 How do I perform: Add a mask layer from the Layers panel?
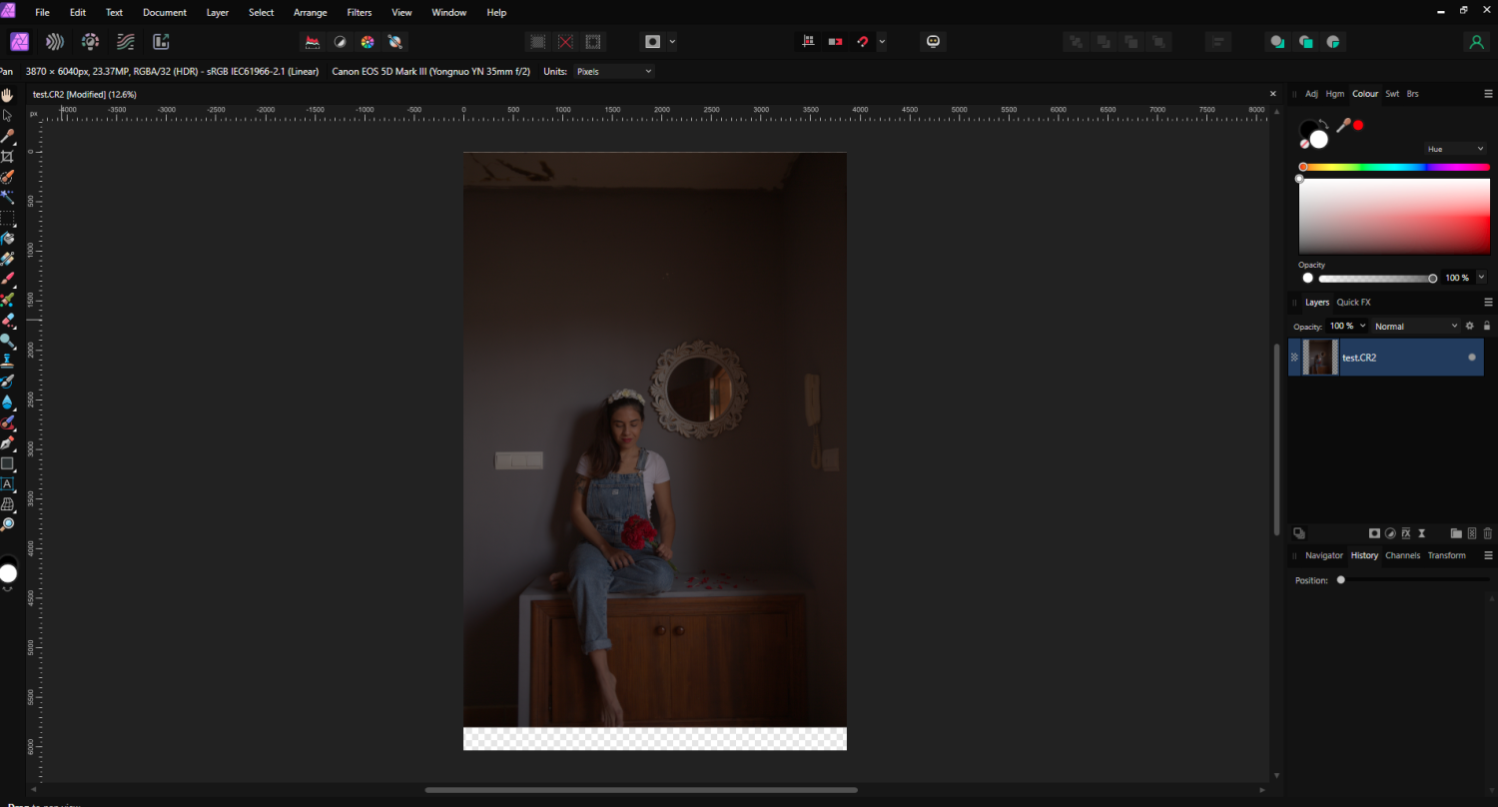click(1375, 532)
